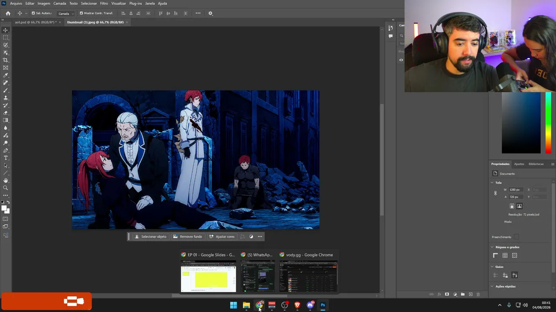
Task: Open the Camada auto-select dropdown
Action: 66,13
